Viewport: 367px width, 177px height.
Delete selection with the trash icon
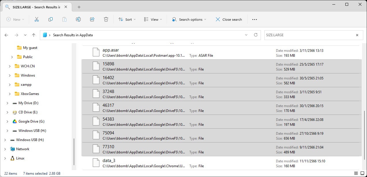(106, 19)
